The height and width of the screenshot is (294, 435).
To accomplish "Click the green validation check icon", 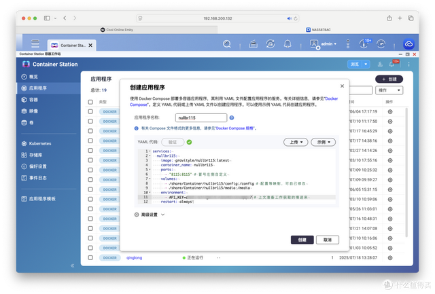I will coord(189,142).
